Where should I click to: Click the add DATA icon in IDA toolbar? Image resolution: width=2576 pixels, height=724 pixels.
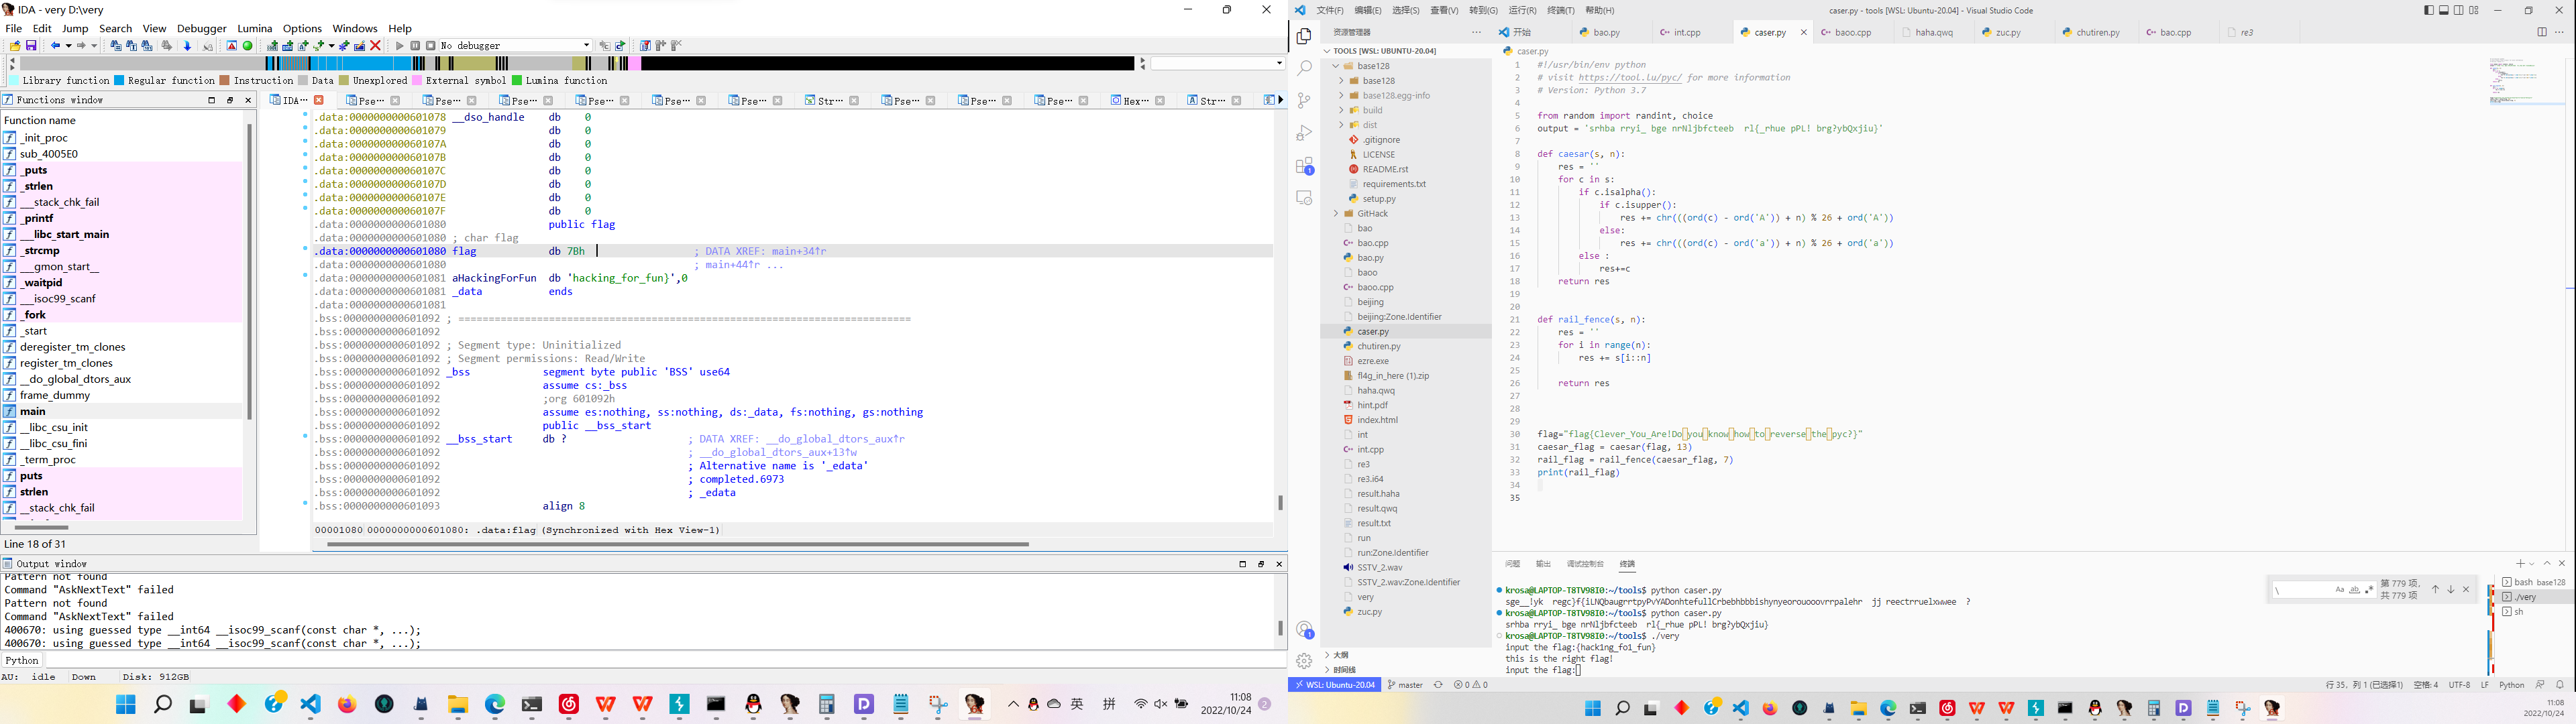[288, 46]
